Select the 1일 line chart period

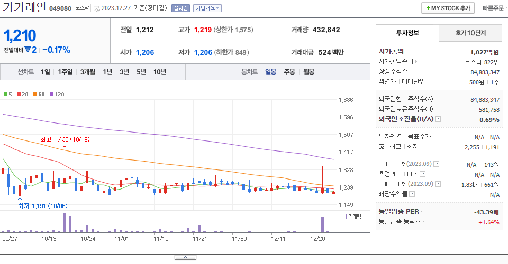[x=46, y=72]
